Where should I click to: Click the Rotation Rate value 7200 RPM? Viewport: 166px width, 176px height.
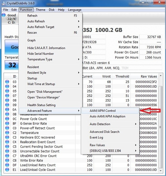point(151,47)
